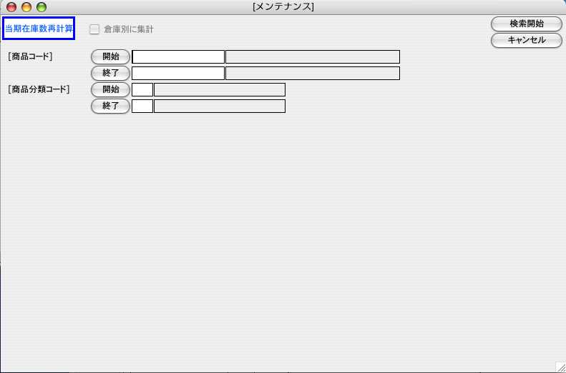Click the window resize grip in bottom corner

click(560, 367)
